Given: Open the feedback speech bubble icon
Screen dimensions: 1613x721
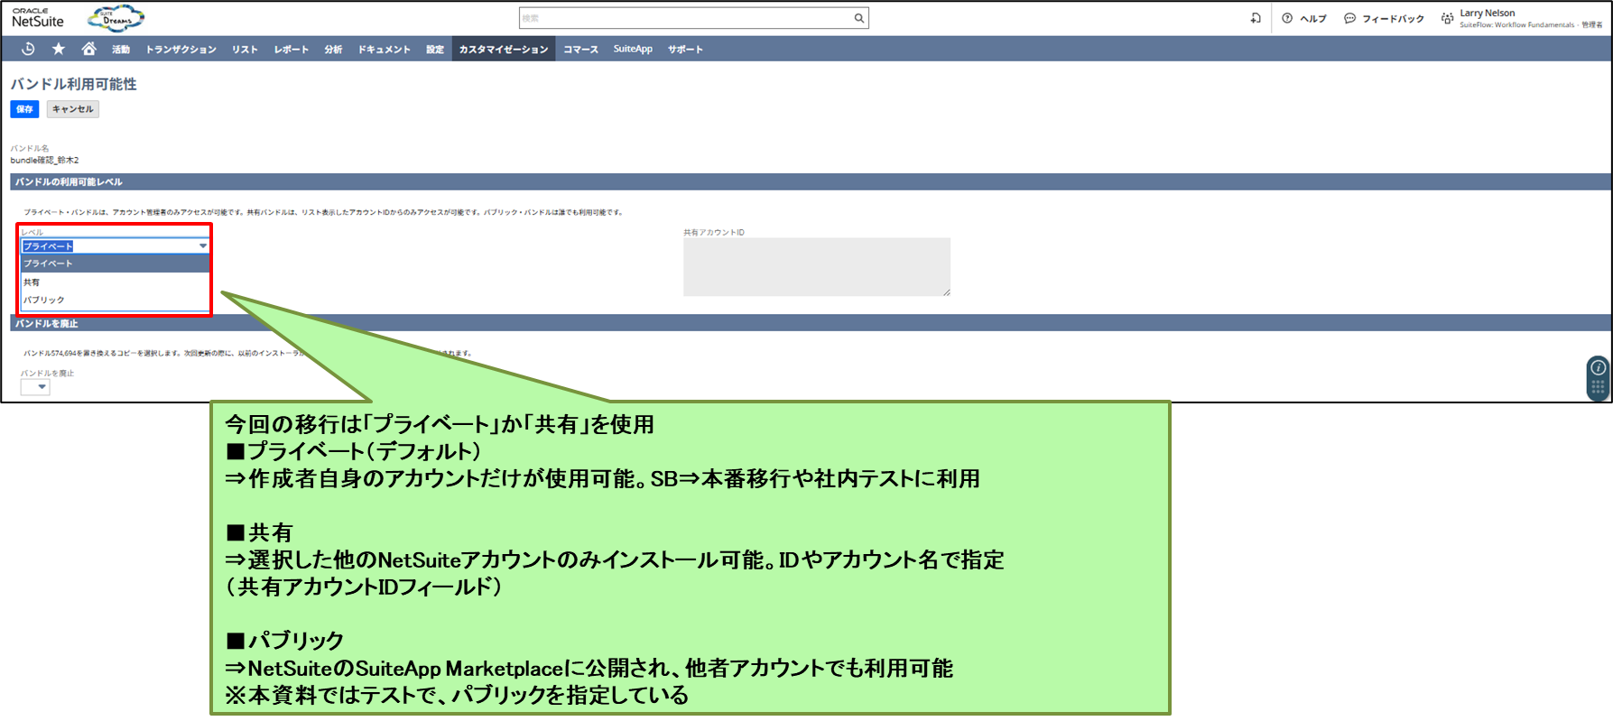Looking at the screenshot, I should point(1349,18).
